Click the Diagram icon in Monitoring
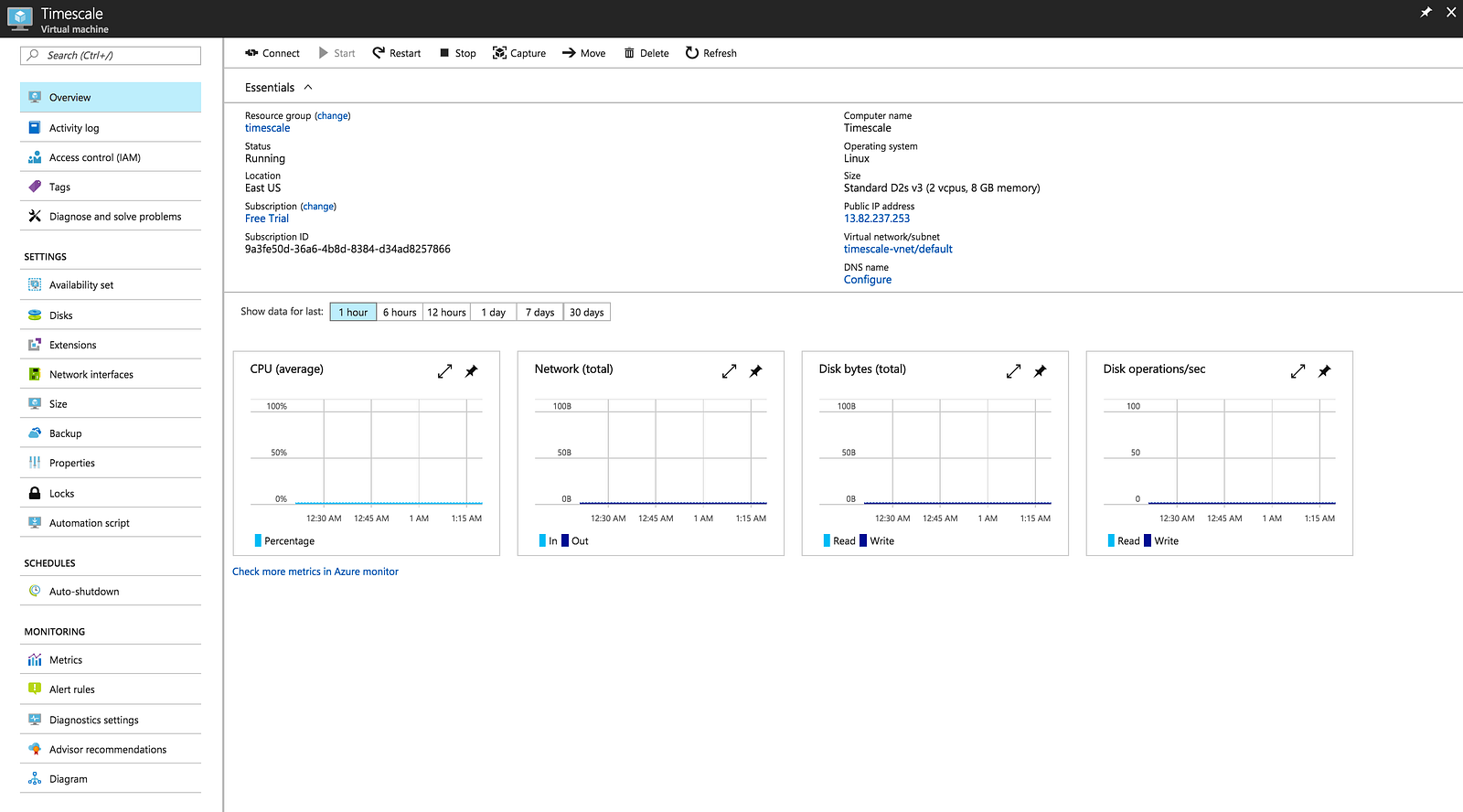1463x812 pixels. 35,778
